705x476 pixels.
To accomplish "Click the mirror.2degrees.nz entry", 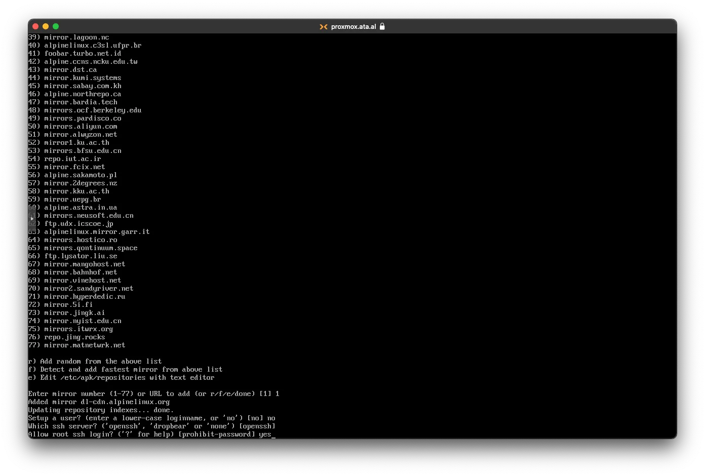I will coord(73,183).
